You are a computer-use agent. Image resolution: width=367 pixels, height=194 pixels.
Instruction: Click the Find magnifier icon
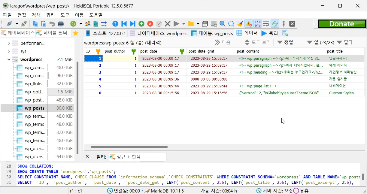point(223,24)
